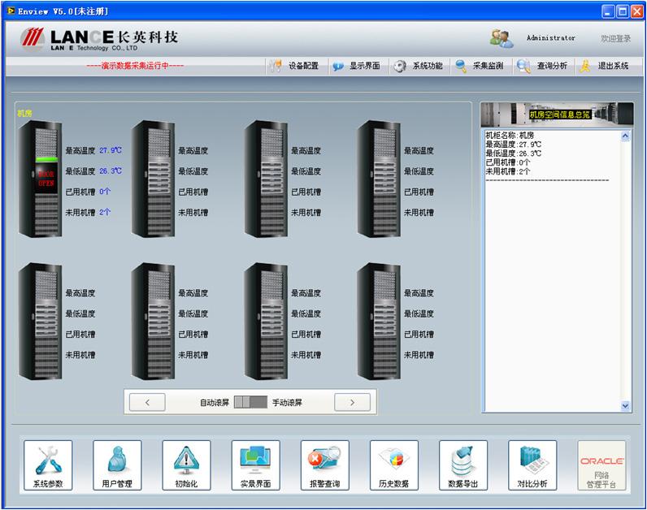Open the 显示界面 menu

356,67
